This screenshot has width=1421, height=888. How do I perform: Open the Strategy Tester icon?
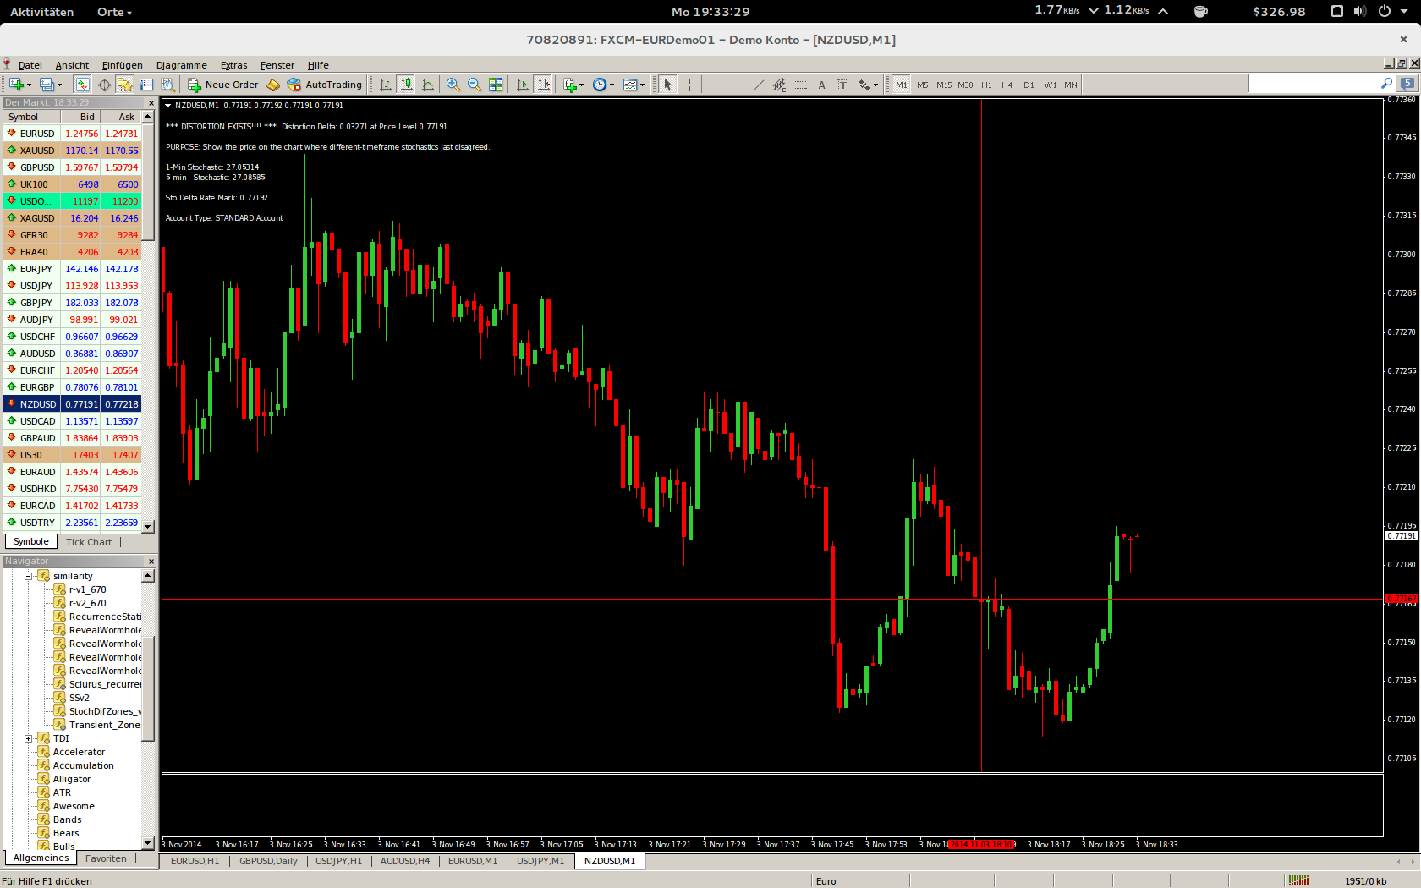pos(168,85)
